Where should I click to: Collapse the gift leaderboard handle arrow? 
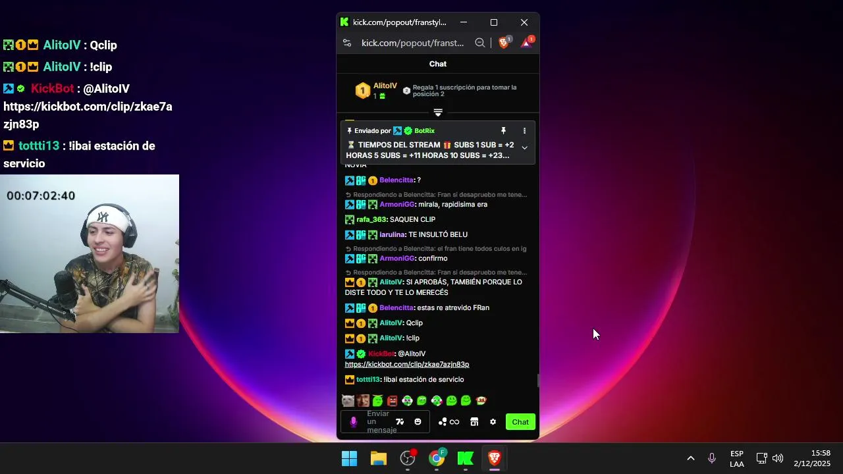pyautogui.click(x=438, y=113)
